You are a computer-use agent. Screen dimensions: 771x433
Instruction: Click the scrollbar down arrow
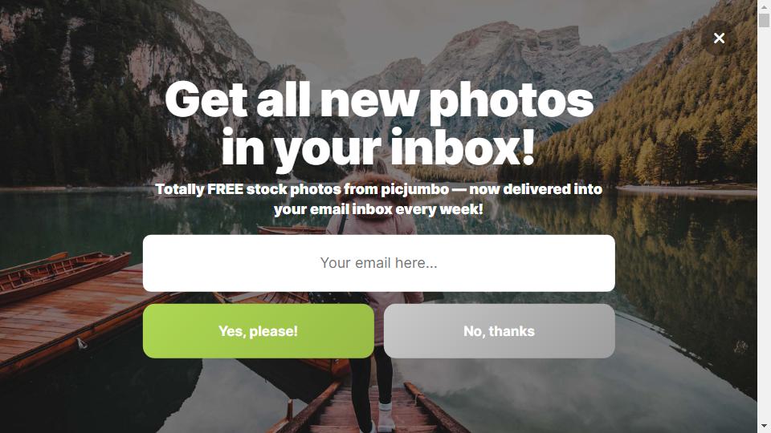pyautogui.click(x=764, y=427)
